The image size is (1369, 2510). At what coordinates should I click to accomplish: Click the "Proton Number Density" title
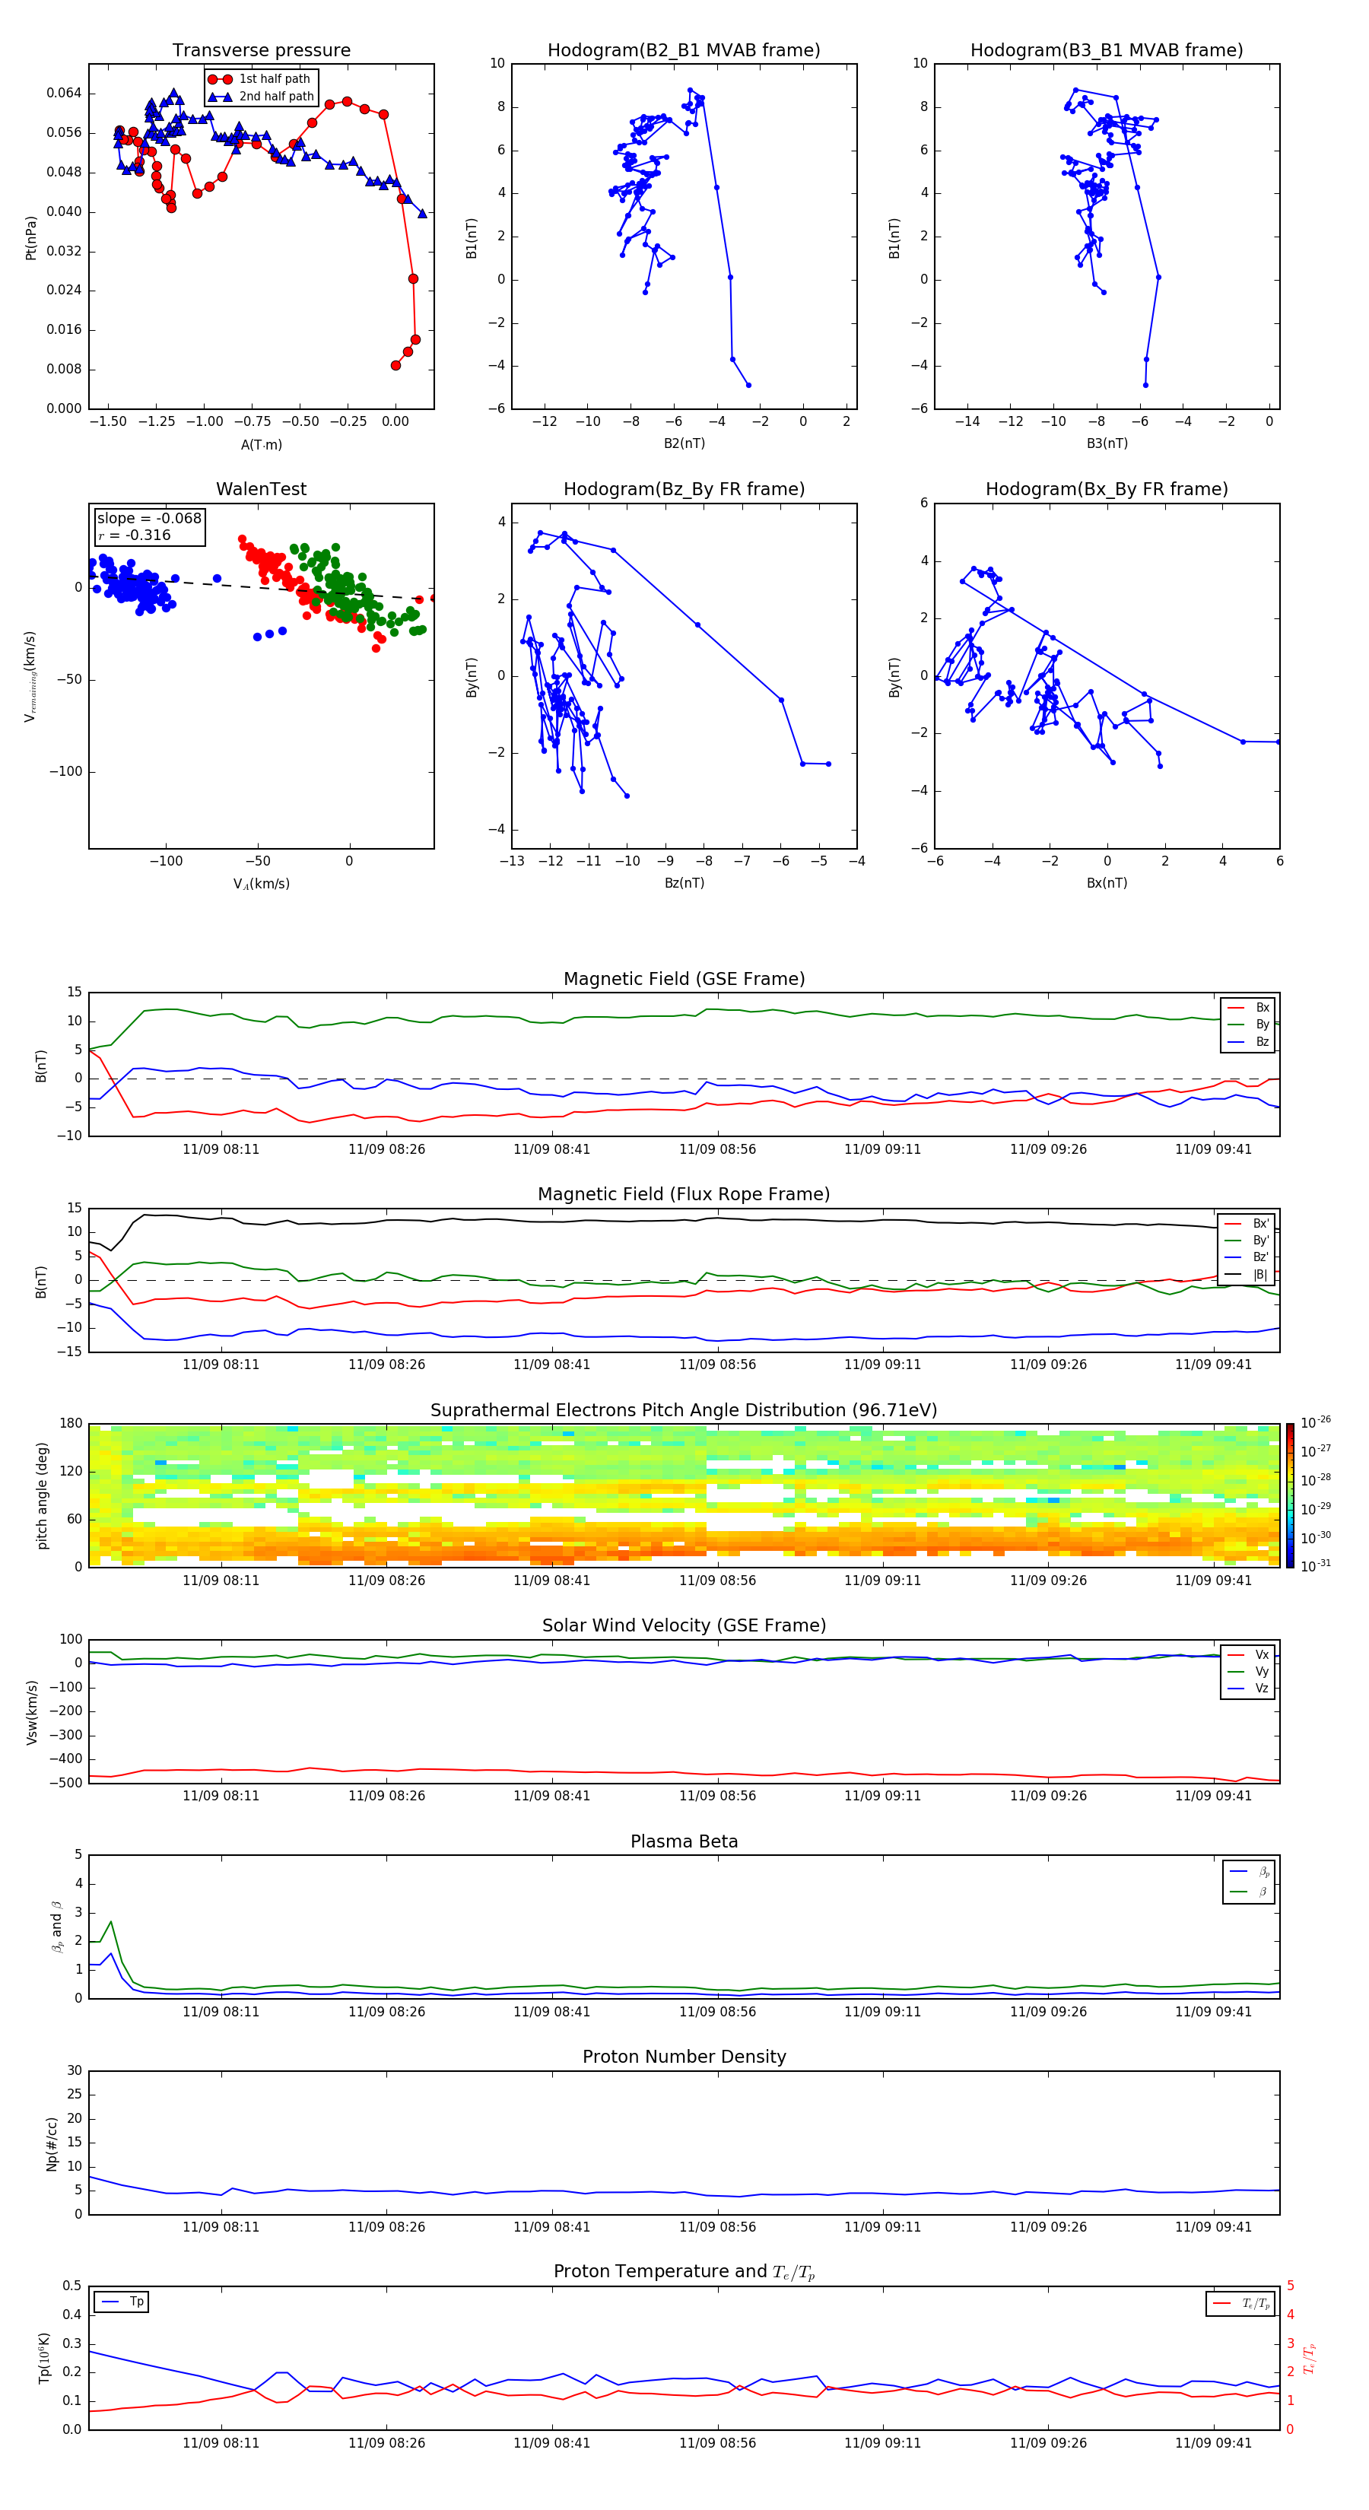click(x=684, y=2057)
